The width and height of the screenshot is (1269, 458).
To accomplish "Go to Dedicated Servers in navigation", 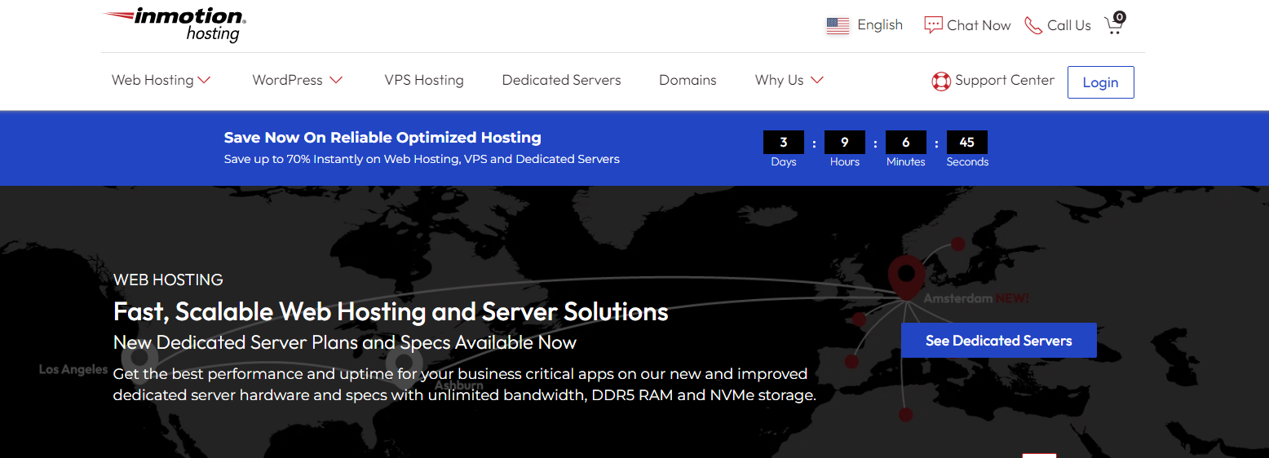I will pyautogui.click(x=562, y=80).
